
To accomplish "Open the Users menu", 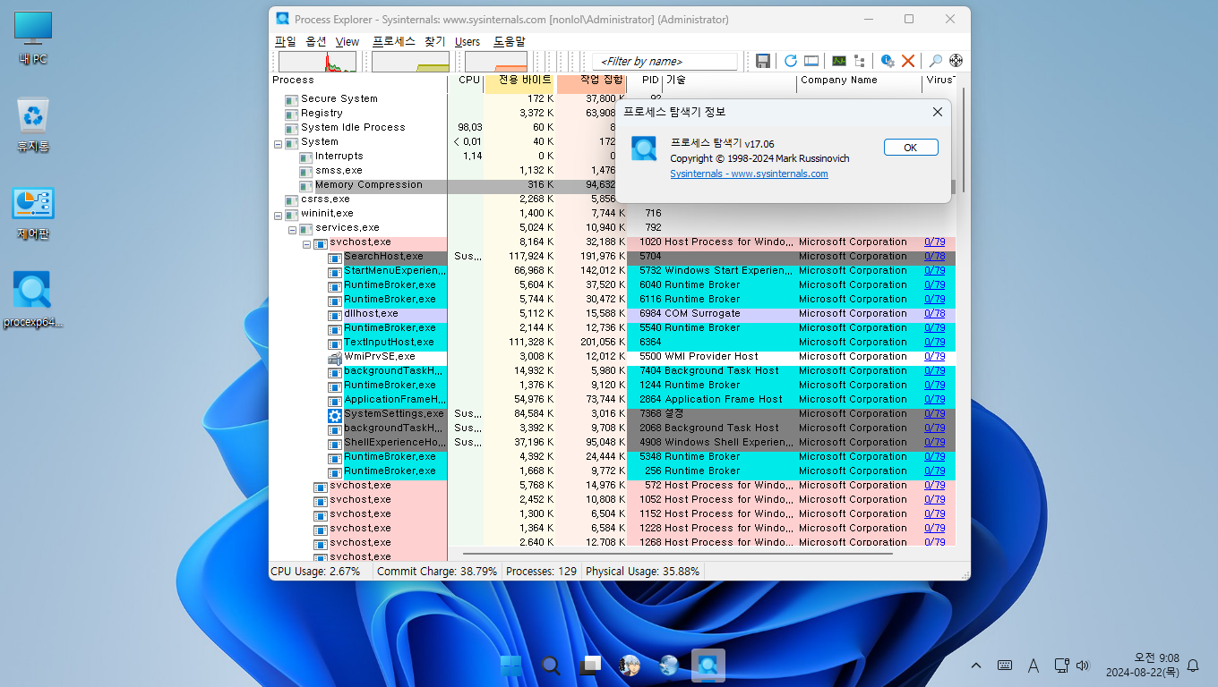I will pyautogui.click(x=467, y=42).
